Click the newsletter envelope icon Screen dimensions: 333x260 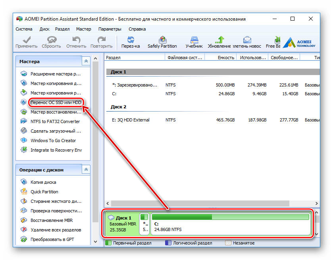[247, 40]
